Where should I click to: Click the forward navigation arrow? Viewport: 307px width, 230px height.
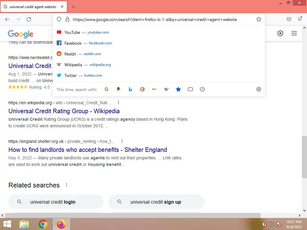(18, 19)
